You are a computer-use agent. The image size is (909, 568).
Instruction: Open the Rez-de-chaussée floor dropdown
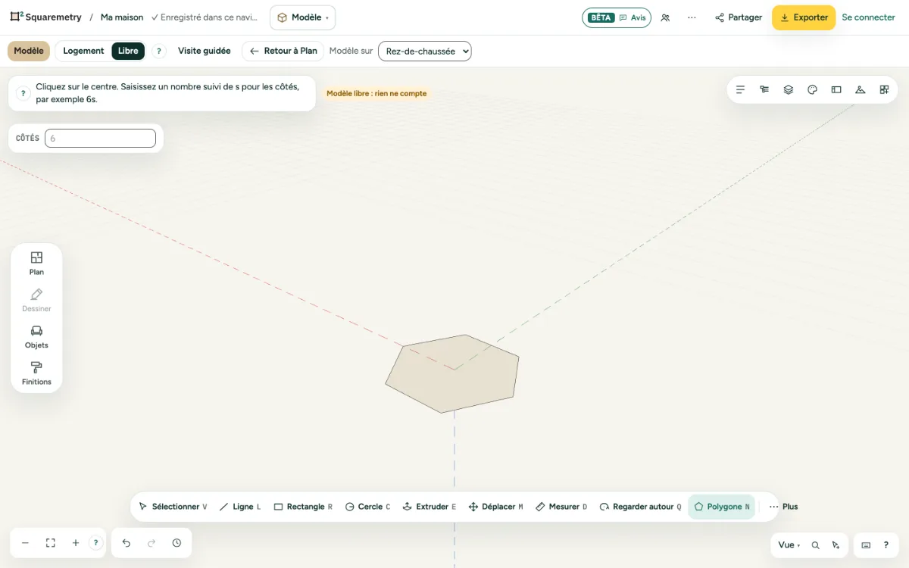coord(425,51)
